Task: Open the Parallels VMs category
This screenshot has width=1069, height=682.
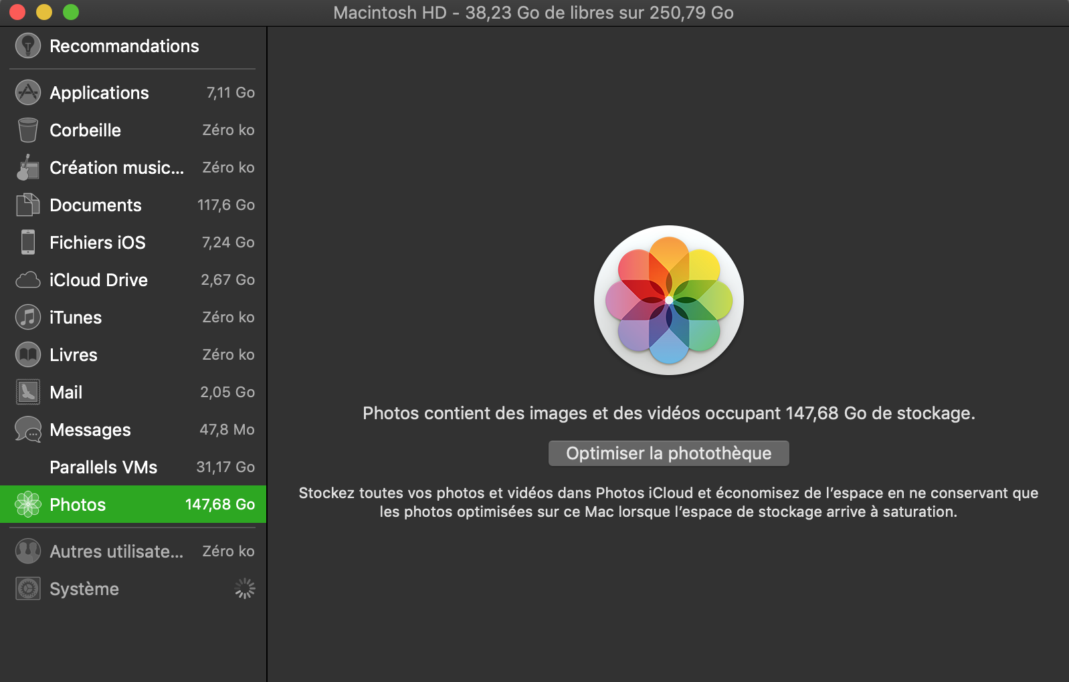Action: click(133, 467)
